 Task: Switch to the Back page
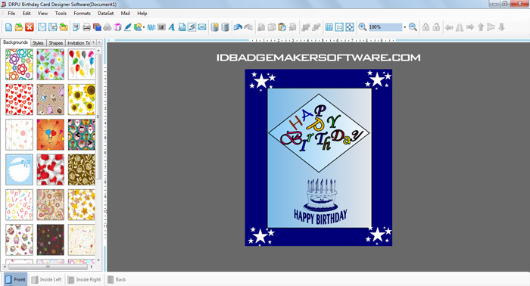point(117,280)
